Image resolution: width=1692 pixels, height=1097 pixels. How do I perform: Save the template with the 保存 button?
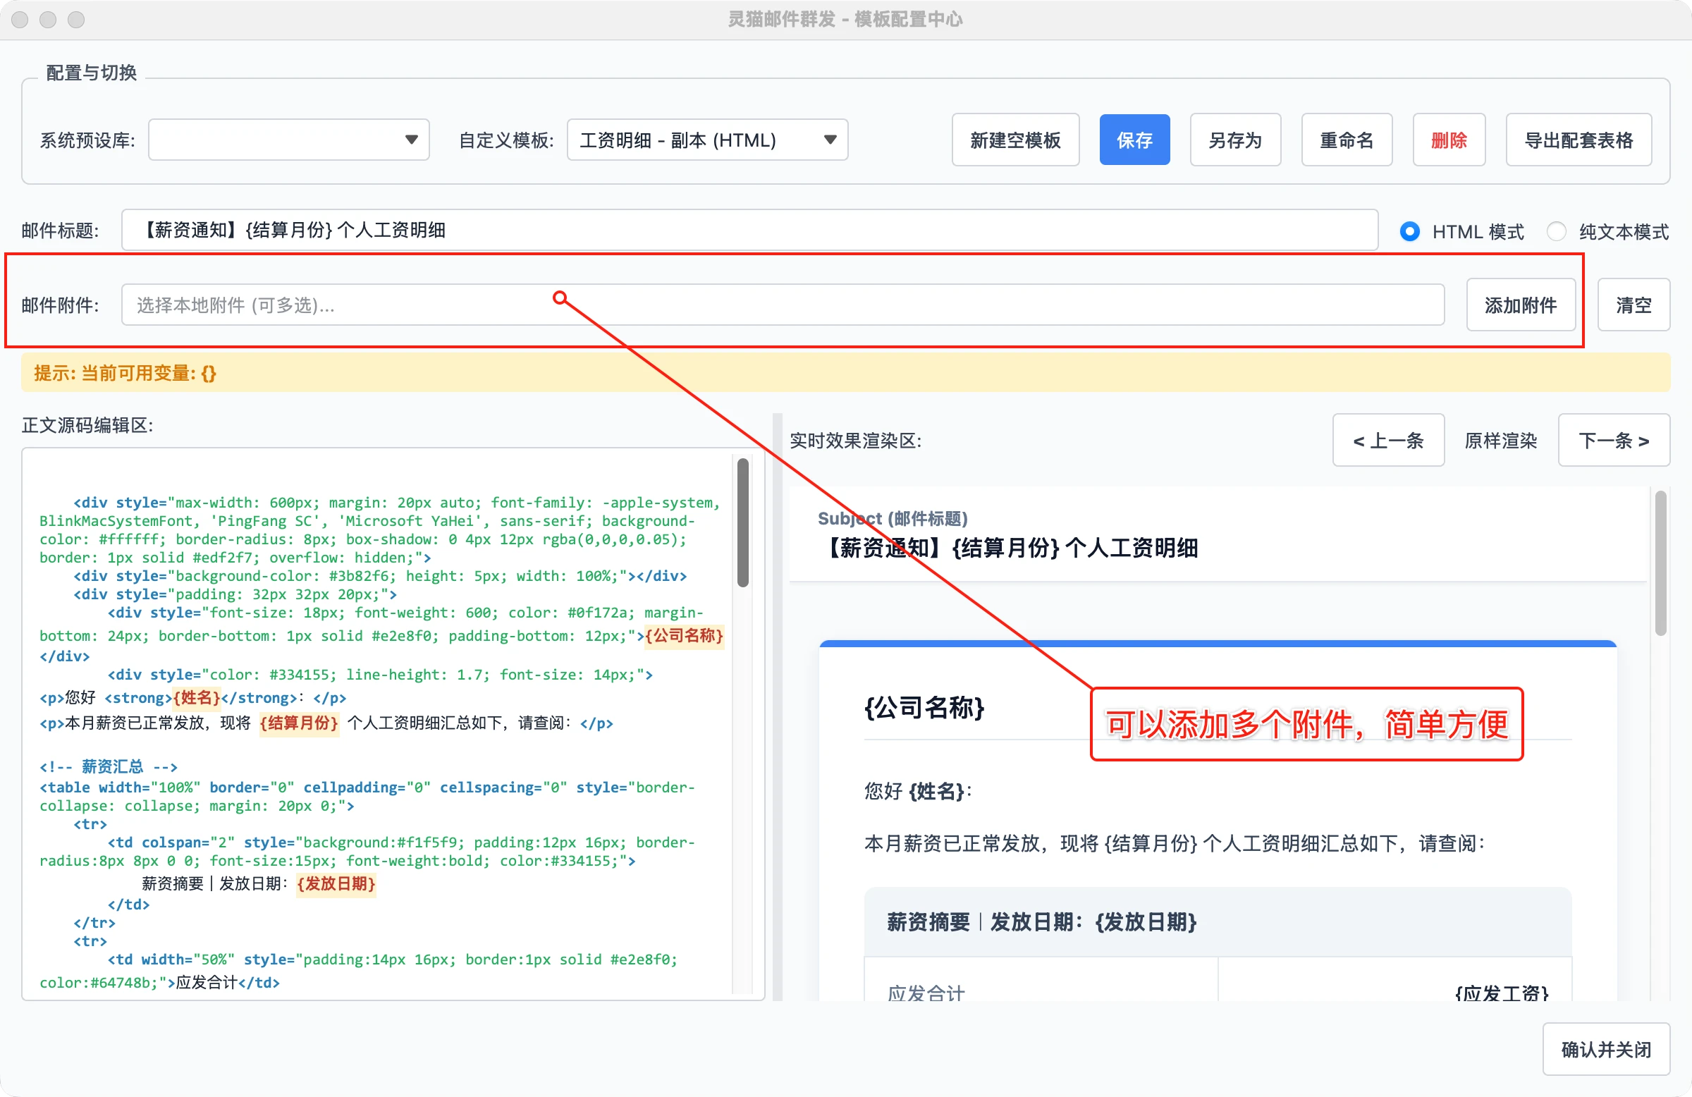tap(1134, 140)
